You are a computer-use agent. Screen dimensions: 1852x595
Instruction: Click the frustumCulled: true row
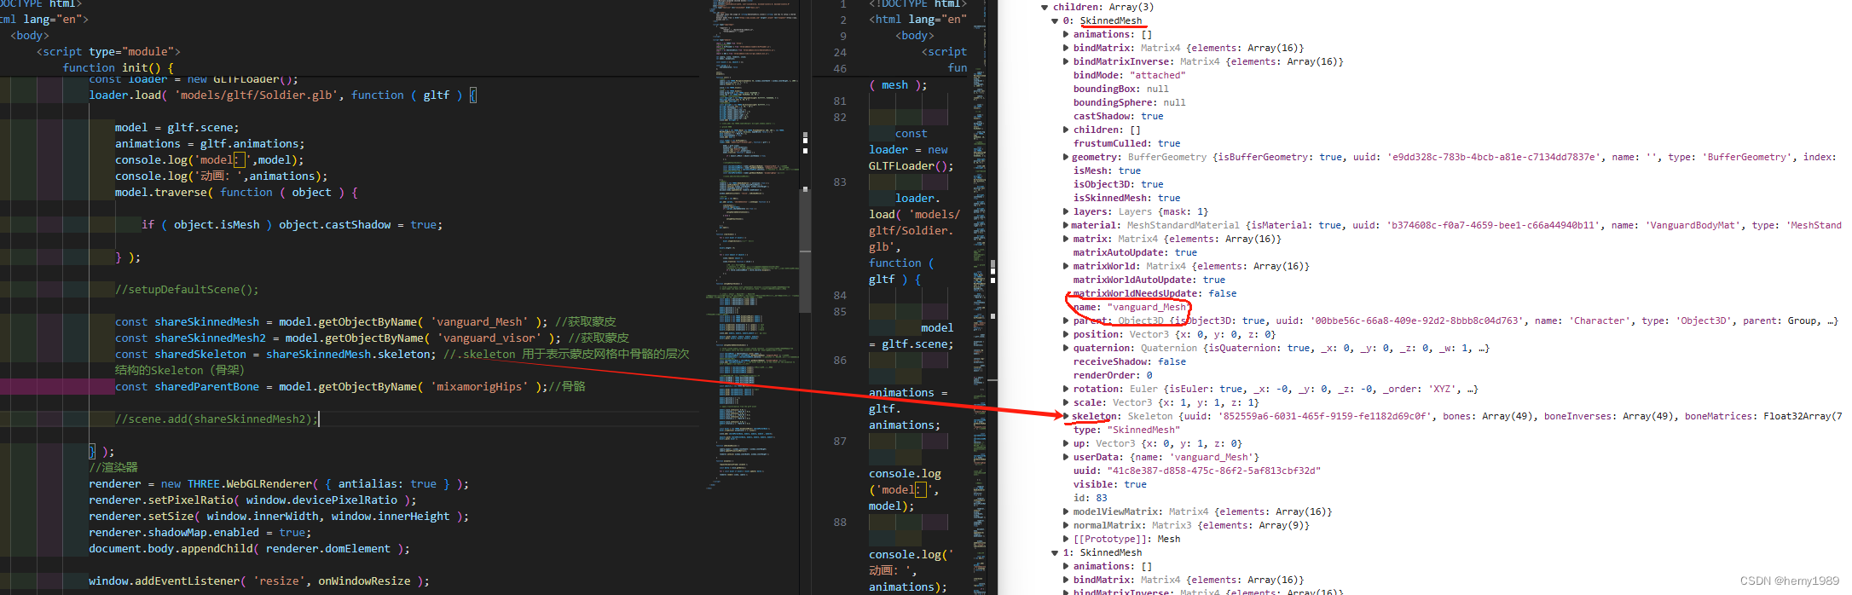(1127, 143)
